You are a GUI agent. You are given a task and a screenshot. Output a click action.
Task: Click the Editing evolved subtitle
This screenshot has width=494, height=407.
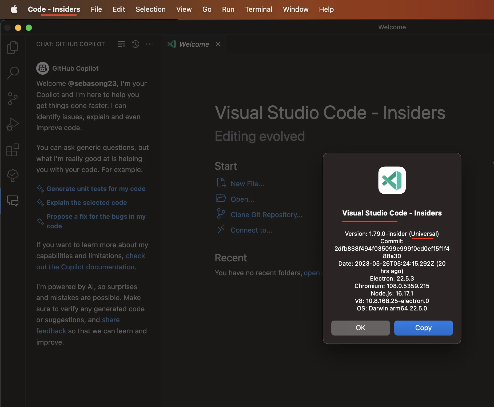pos(260,136)
